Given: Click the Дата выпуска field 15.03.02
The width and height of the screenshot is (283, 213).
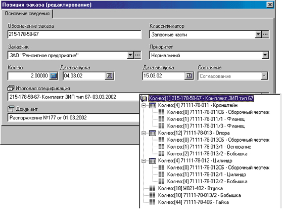Looking at the screenshot, I should 163,76.
